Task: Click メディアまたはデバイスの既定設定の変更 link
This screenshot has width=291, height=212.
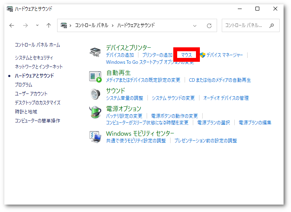Action: click(x=143, y=80)
